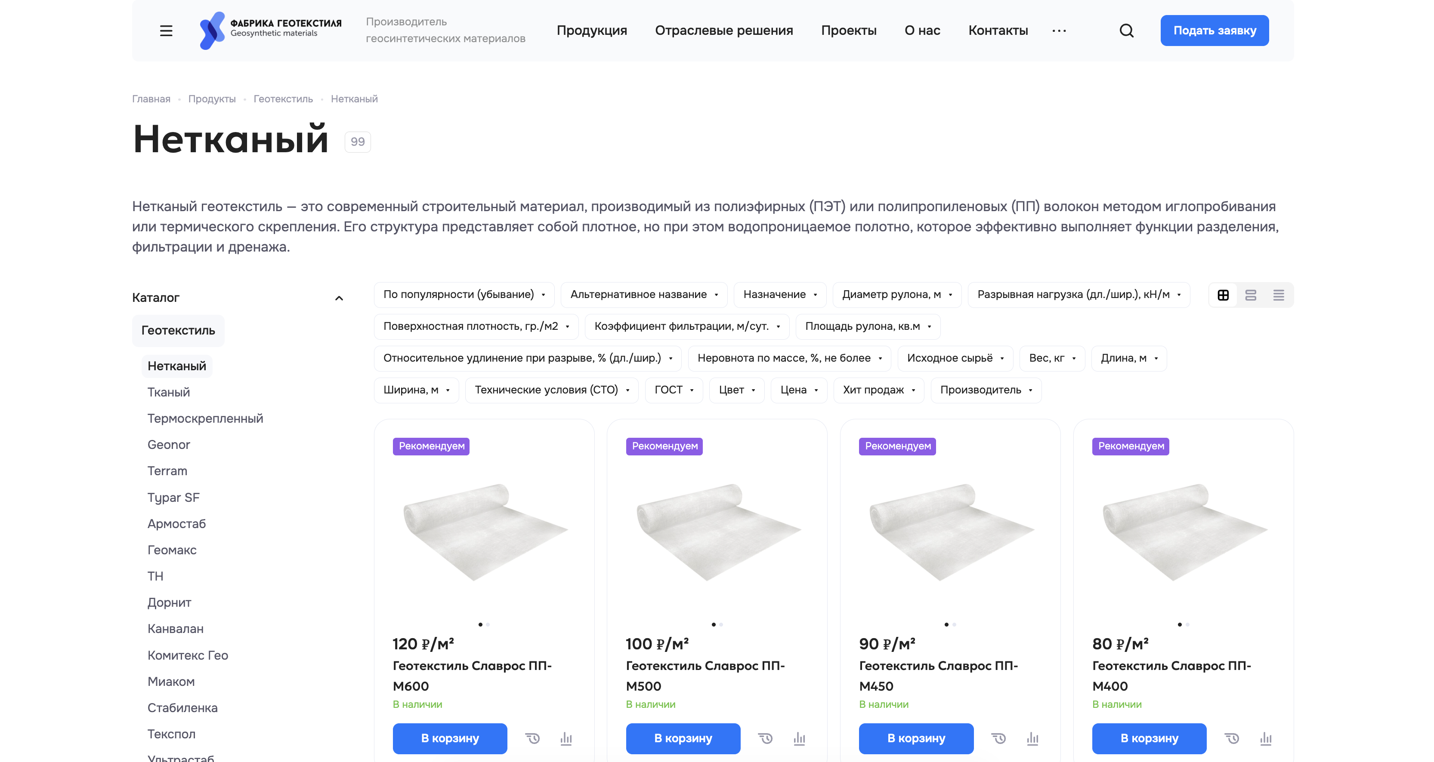Screen dimensions: 1434x762
Task: Open the Контакты menu item
Action: (x=998, y=31)
